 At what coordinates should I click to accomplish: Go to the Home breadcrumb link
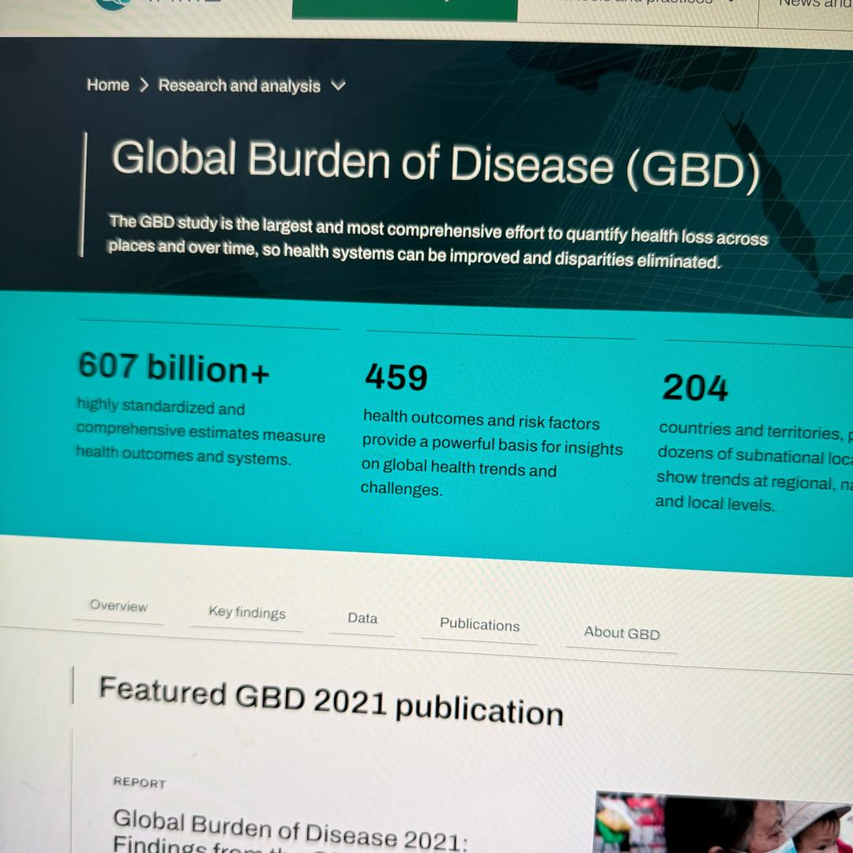pos(108,85)
